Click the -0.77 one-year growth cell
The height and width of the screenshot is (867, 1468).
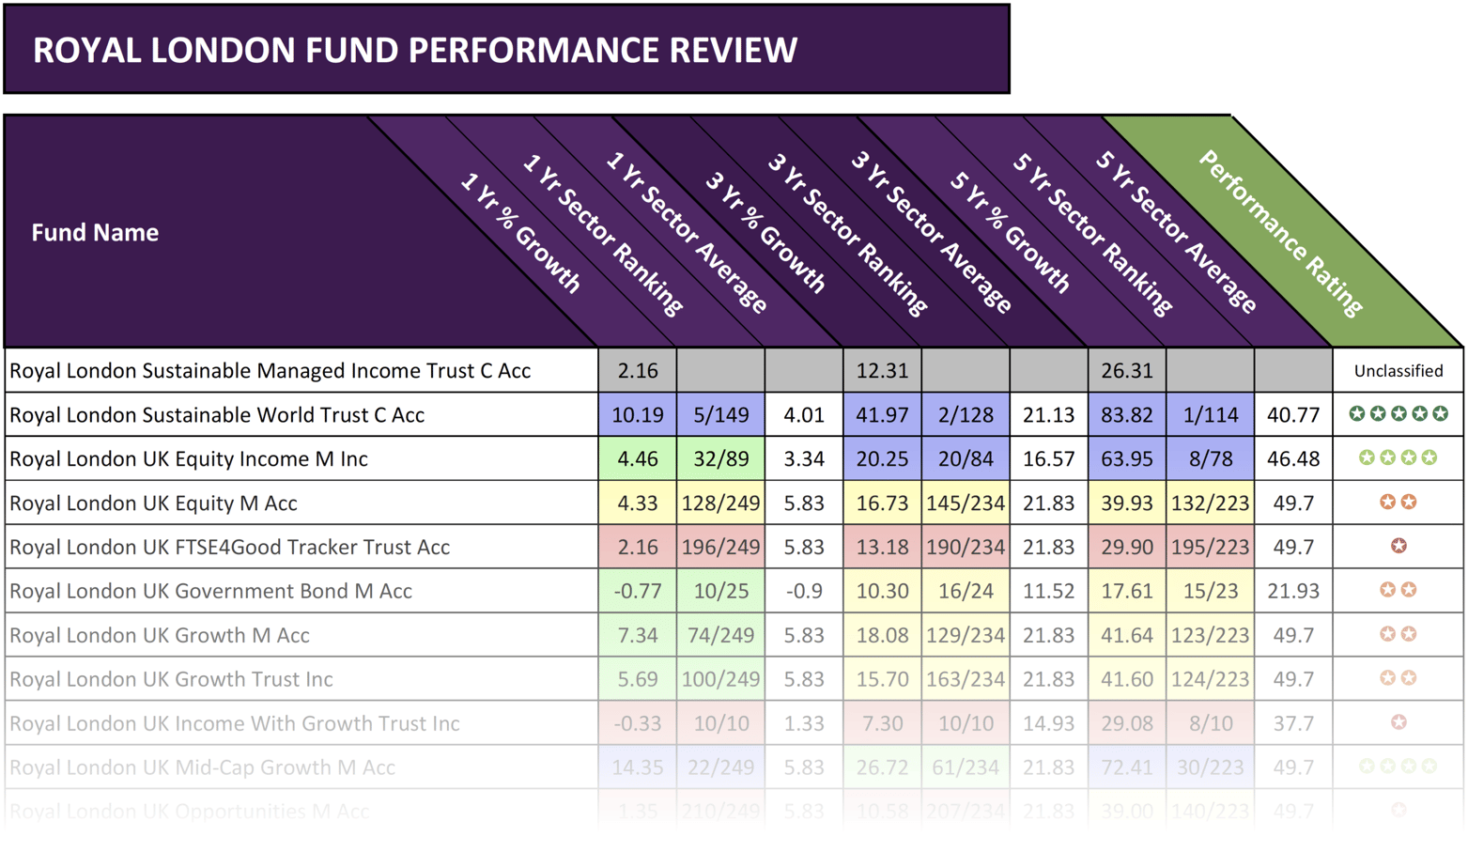638,592
